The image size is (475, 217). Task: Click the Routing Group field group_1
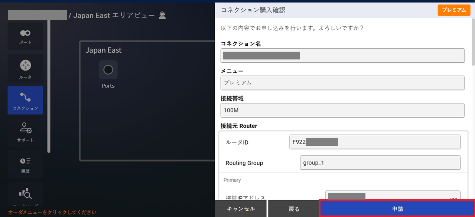380,163
